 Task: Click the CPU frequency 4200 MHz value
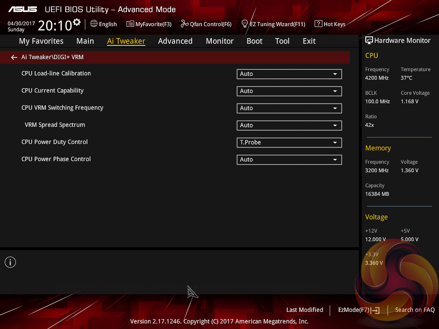[x=377, y=78]
